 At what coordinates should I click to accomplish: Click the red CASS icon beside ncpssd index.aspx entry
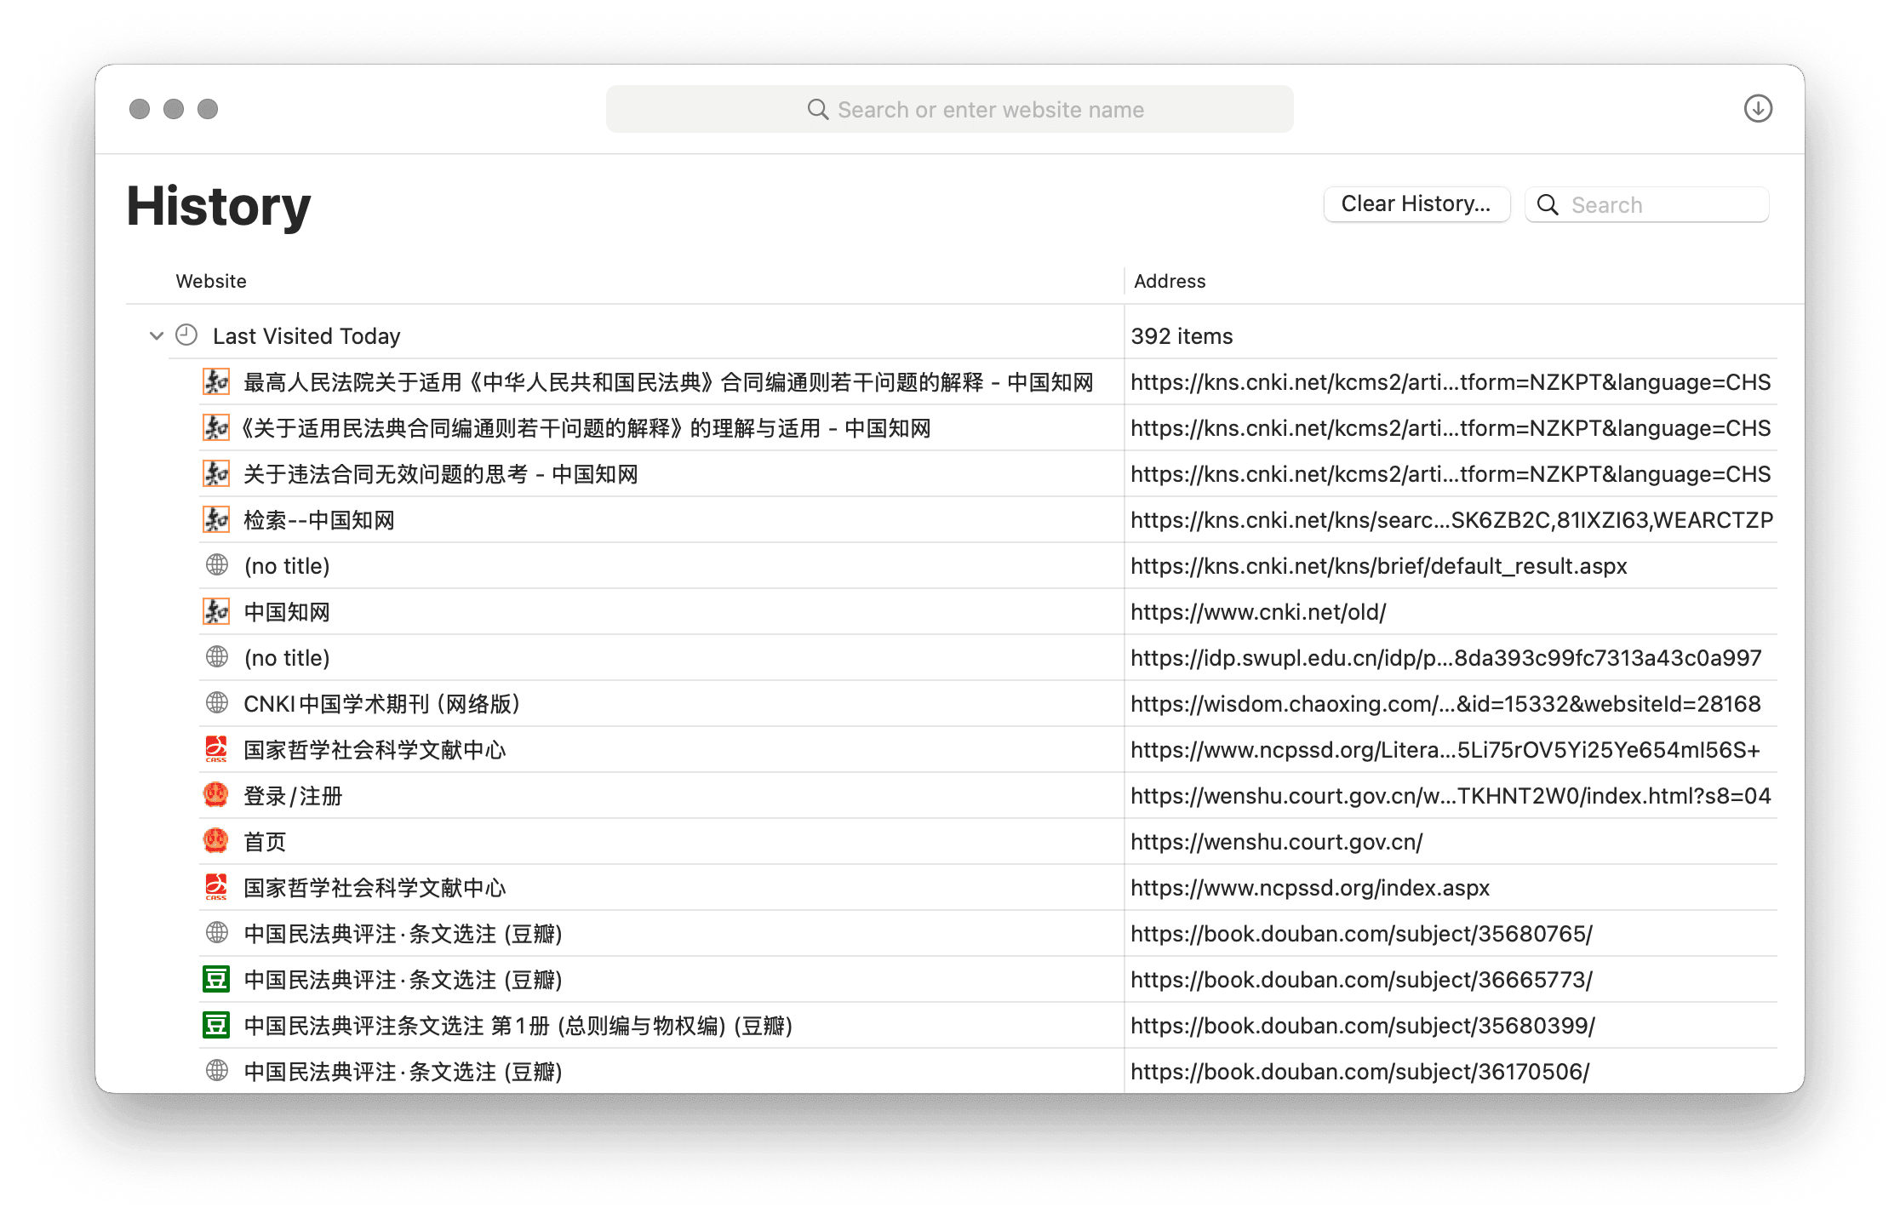[x=216, y=887]
